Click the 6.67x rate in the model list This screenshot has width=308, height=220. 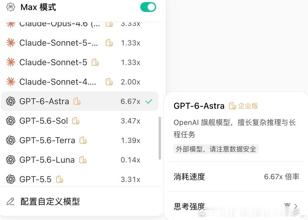click(x=131, y=101)
